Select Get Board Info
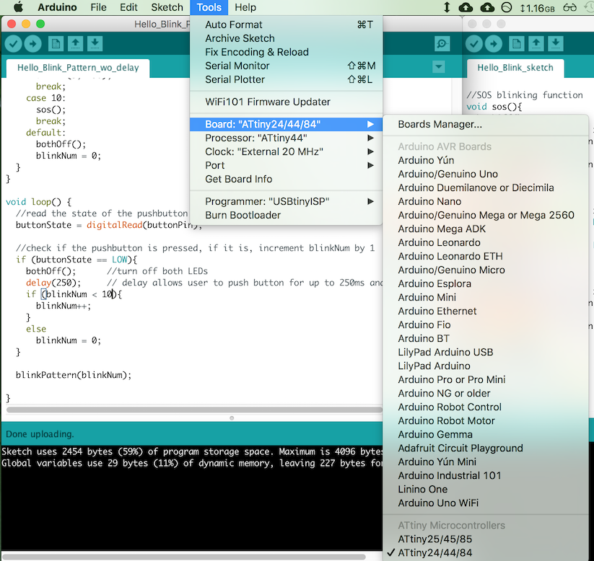Screen dimensions: 594x561 286,179
